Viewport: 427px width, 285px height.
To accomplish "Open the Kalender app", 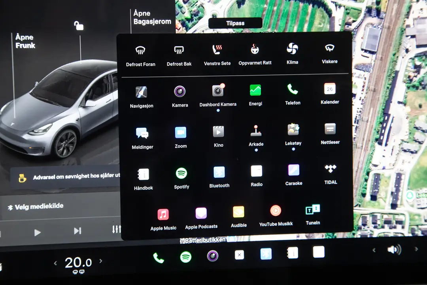I will [x=330, y=89].
